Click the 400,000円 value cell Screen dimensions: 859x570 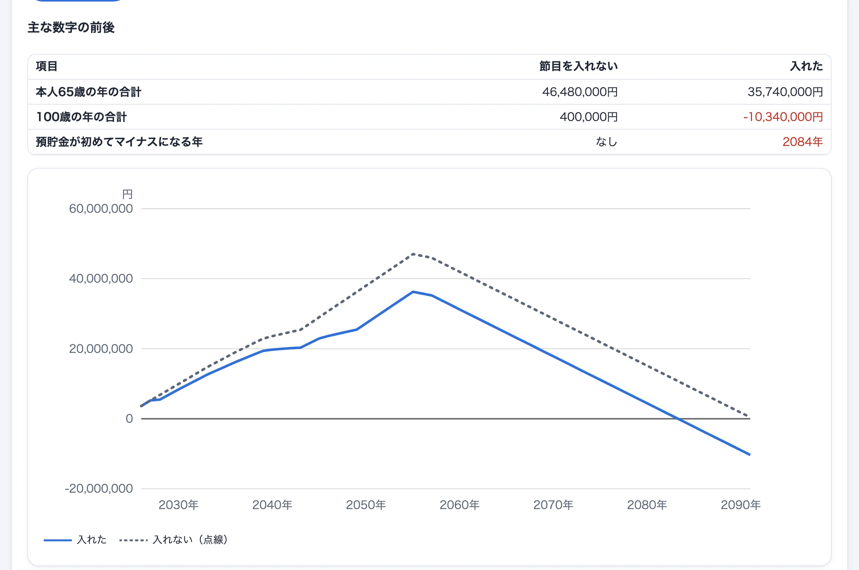589,117
